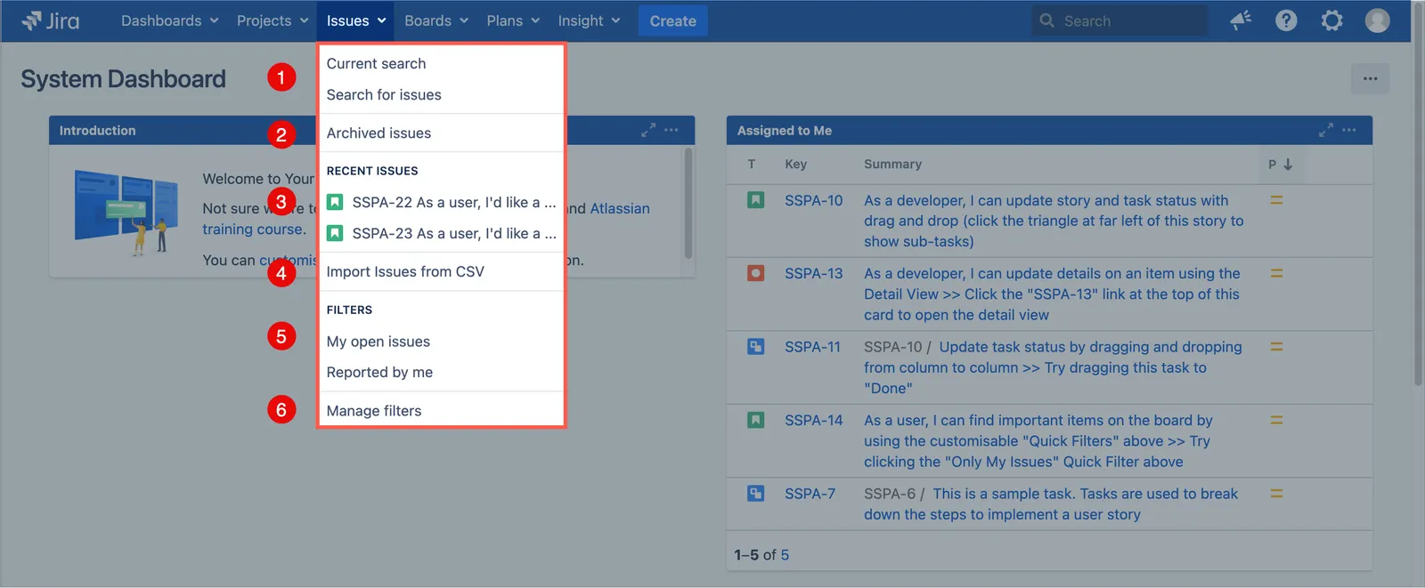Screen dimensions: 1425x588
Task: Collapse the Issues dropdown menu
Action: (x=356, y=20)
